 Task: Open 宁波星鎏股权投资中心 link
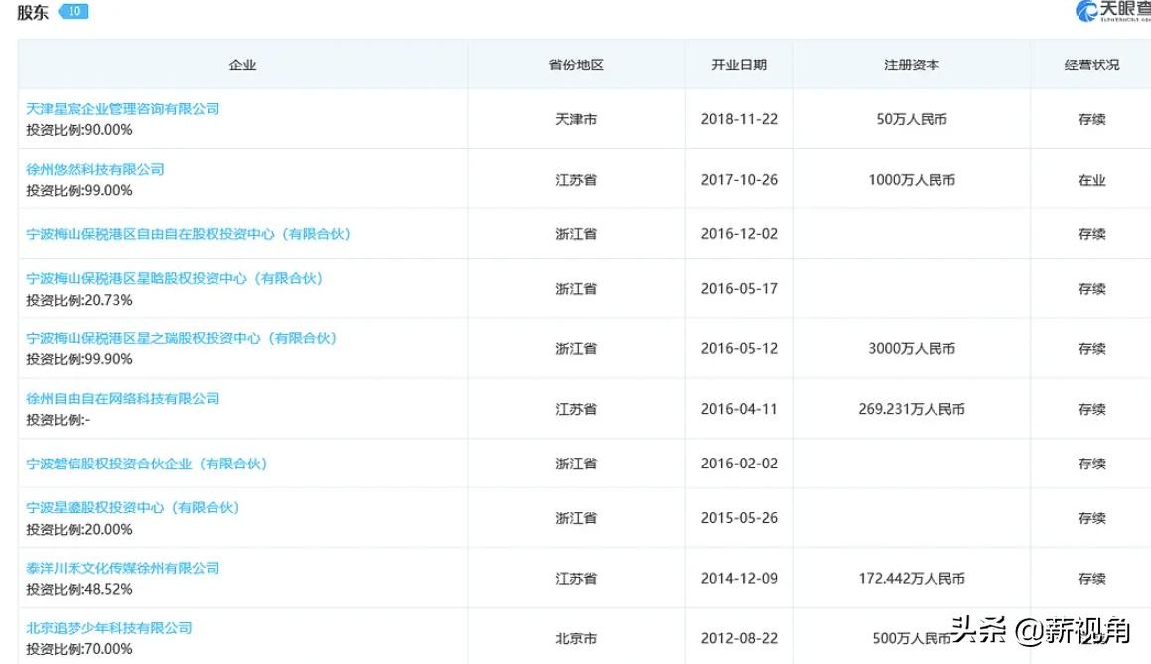(132, 508)
